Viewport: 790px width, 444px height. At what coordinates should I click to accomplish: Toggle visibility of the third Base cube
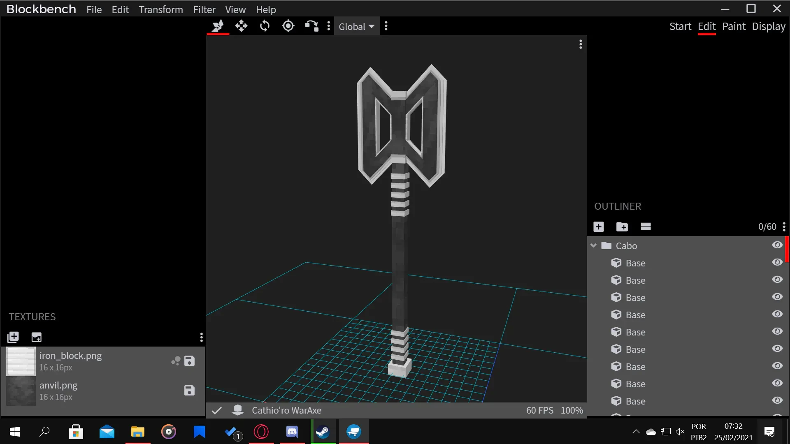tap(777, 297)
